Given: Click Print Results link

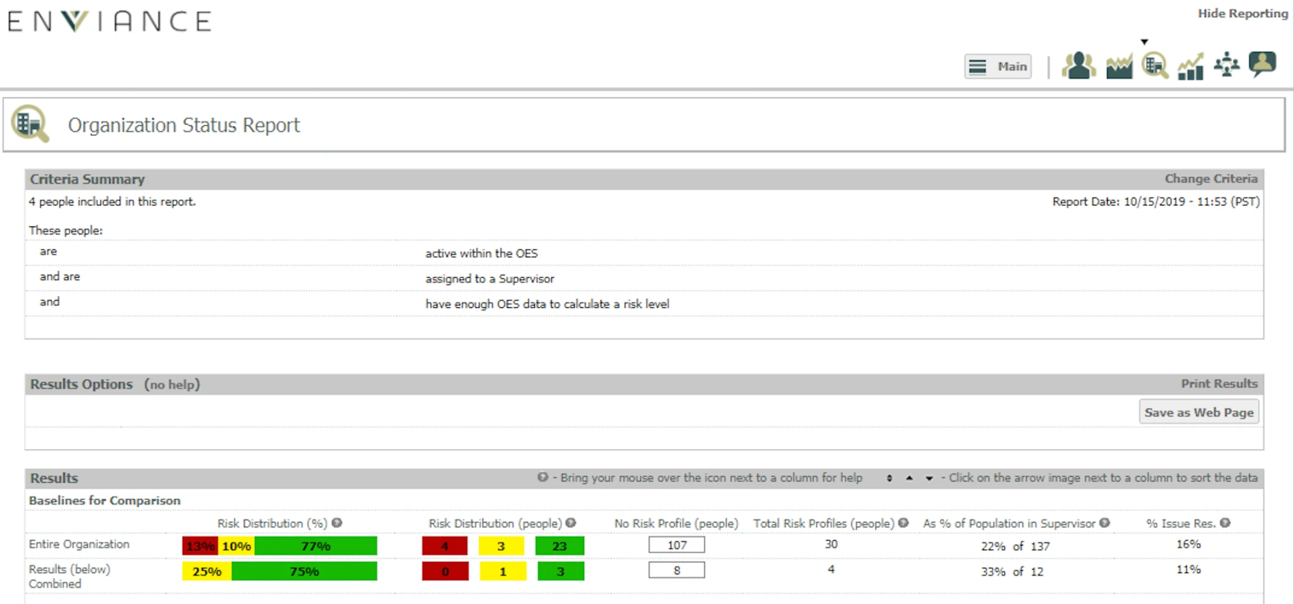Looking at the screenshot, I should [1219, 384].
